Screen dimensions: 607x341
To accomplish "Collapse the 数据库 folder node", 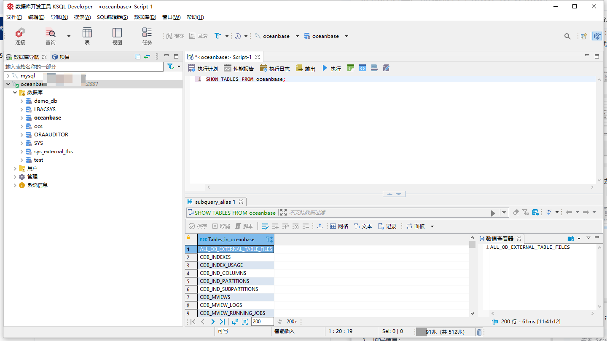I will (15, 93).
